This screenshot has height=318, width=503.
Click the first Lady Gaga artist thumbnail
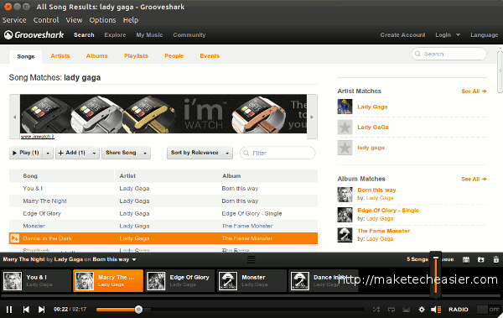click(x=345, y=107)
